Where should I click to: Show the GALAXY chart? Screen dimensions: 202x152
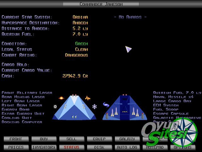pos(127,139)
